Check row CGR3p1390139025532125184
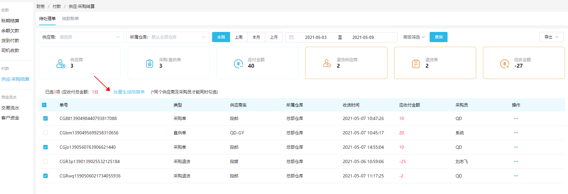The height and width of the screenshot is (194, 568). (x=45, y=161)
